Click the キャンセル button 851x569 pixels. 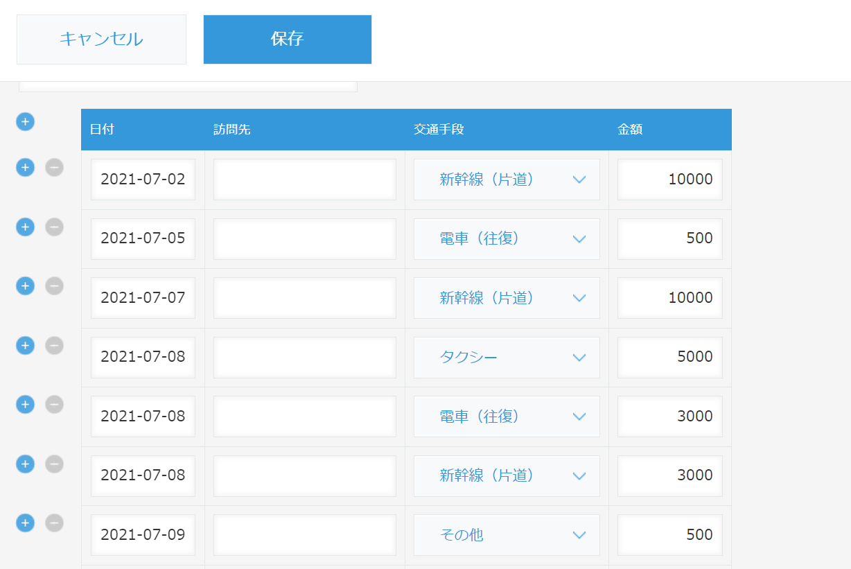pyautogui.click(x=101, y=40)
